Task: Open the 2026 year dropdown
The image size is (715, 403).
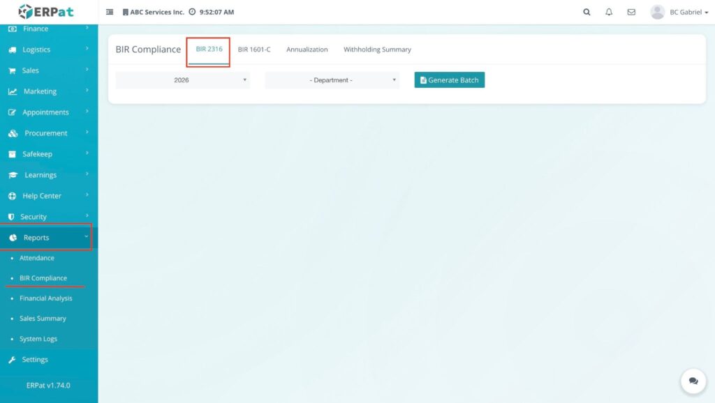Action: coord(182,80)
